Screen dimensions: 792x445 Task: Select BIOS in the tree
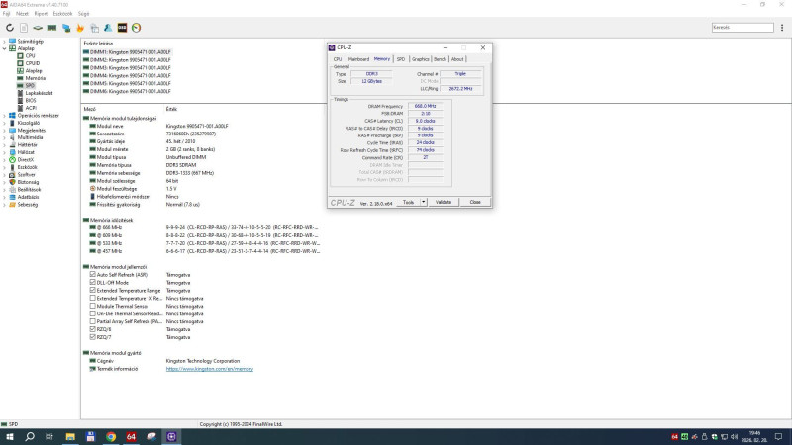coord(31,101)
